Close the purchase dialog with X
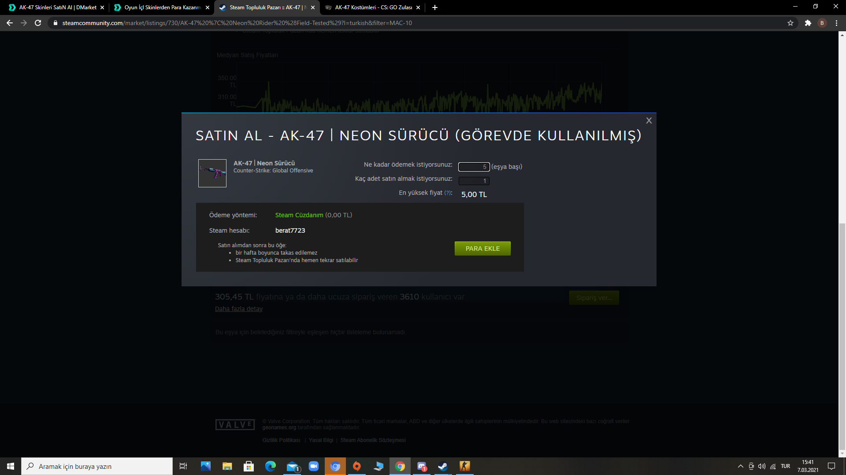This screenshot has height=475, width=846. pyautogui.click(x=649, y=121)
